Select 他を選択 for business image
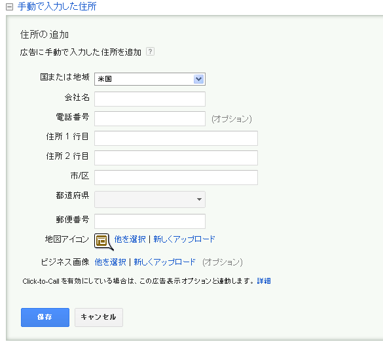This screenshot has width=383, height=342. 111,262
